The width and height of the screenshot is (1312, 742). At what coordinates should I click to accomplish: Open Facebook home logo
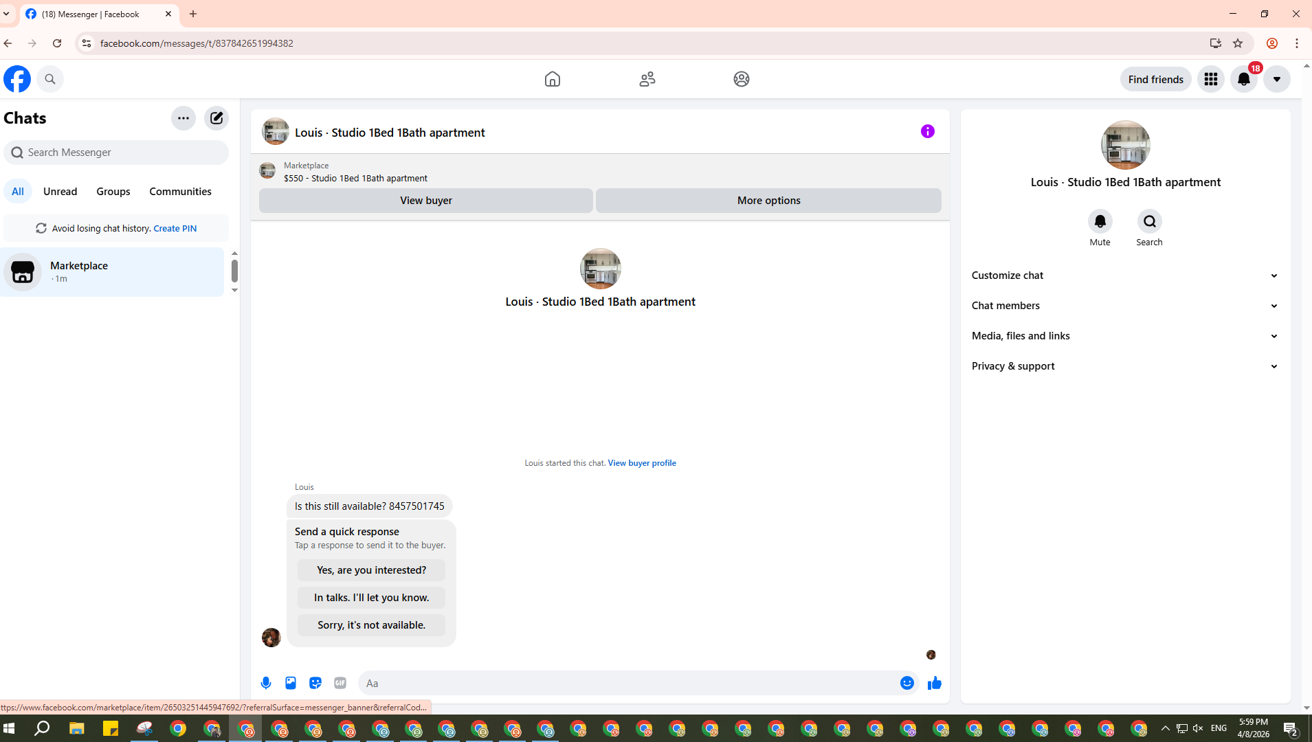click(x=17, y=79)
